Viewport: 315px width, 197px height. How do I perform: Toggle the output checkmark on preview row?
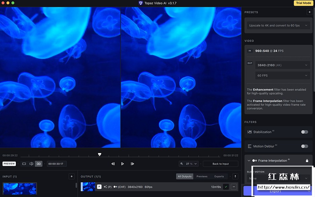pyautogui.click(x=226, y=187)
